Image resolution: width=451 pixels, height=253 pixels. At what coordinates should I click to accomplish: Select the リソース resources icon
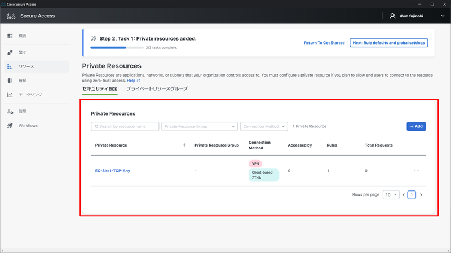[x=10, y=66]
